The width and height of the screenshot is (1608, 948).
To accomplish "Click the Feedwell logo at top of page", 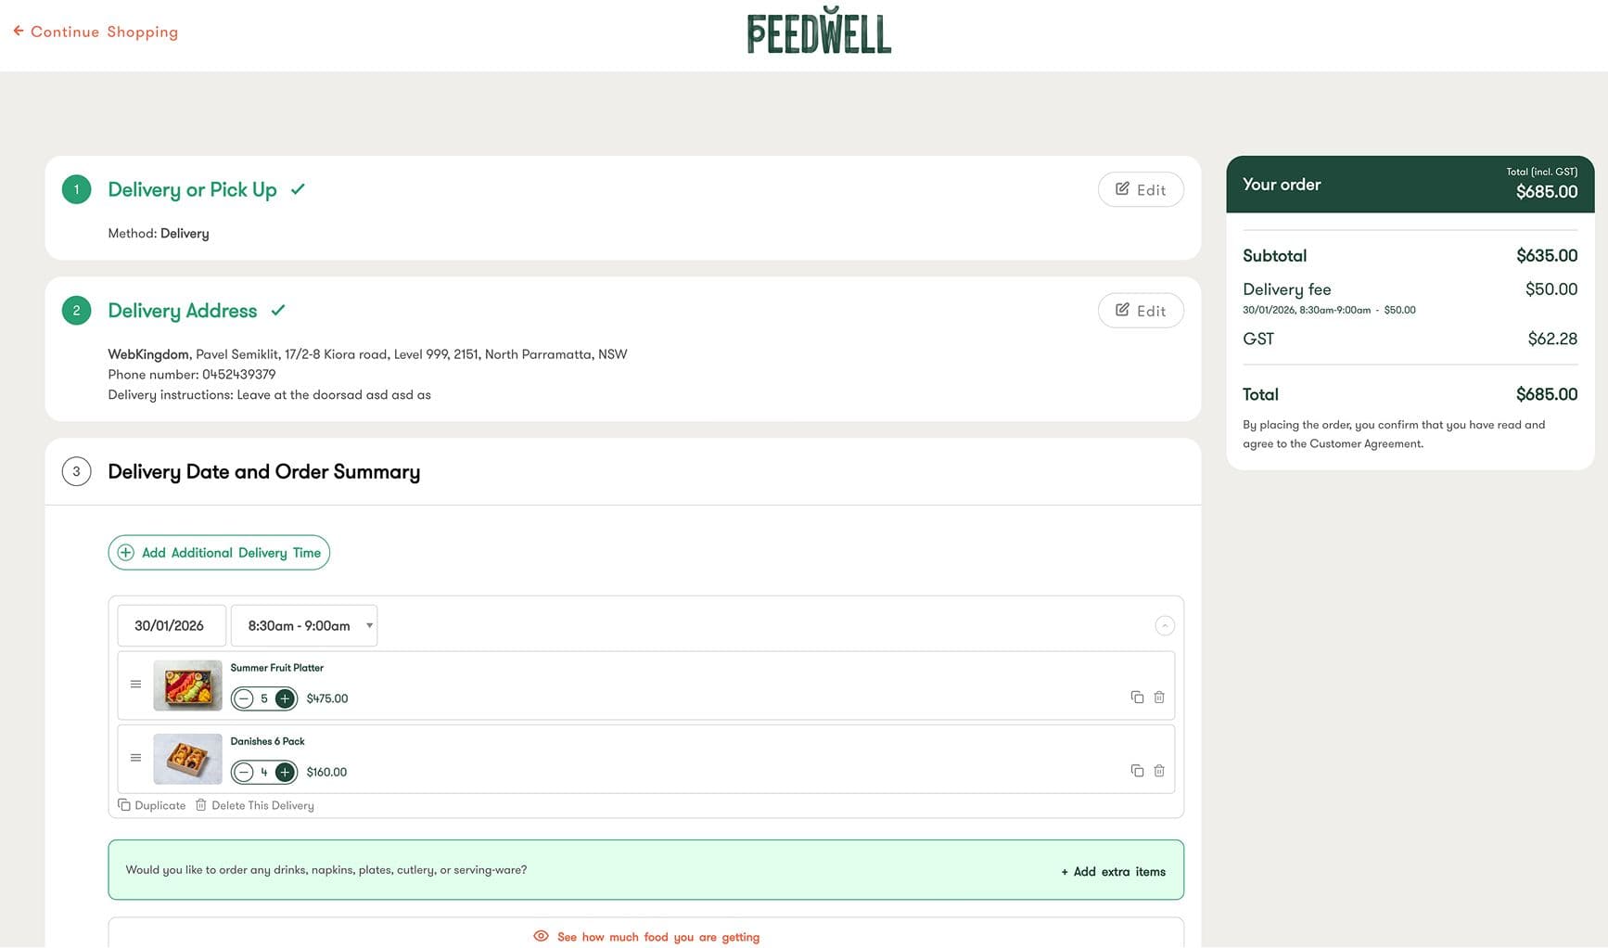I will (x=820, y=30).
